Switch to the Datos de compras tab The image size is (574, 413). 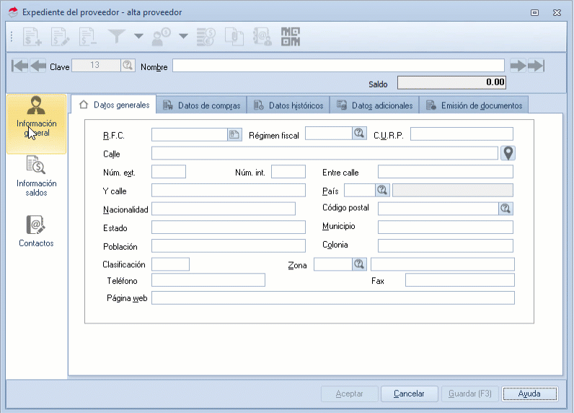pyautogui.click(x=202, y=105)
